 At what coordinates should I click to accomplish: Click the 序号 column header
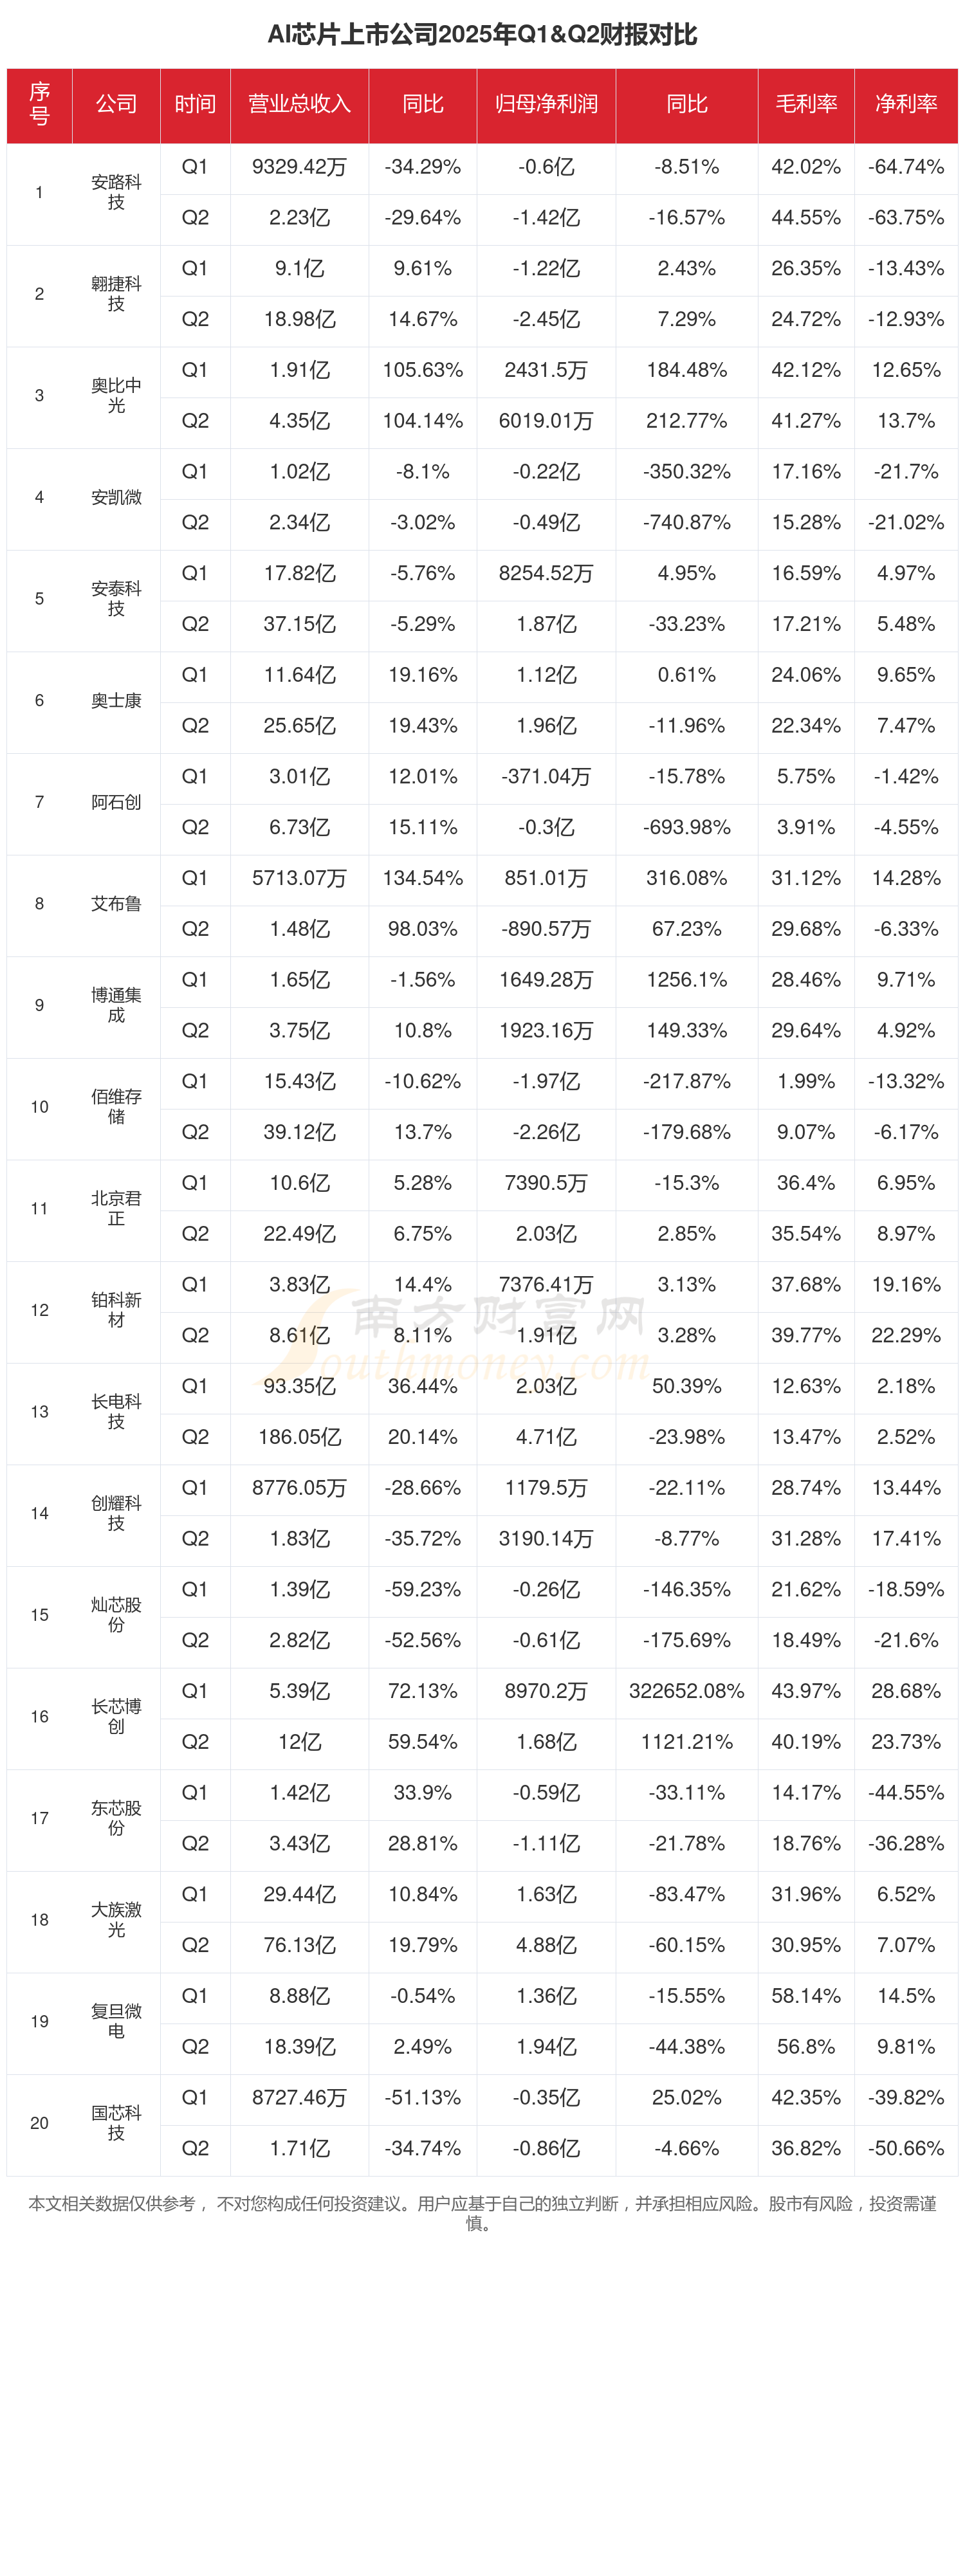39,104
